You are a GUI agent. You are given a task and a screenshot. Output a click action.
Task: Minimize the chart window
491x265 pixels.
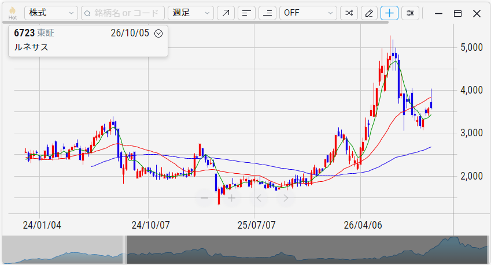tap(439, 13)
